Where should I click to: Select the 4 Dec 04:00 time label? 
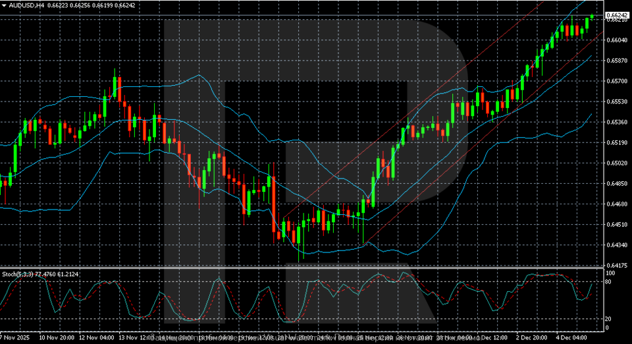point(572,337)
